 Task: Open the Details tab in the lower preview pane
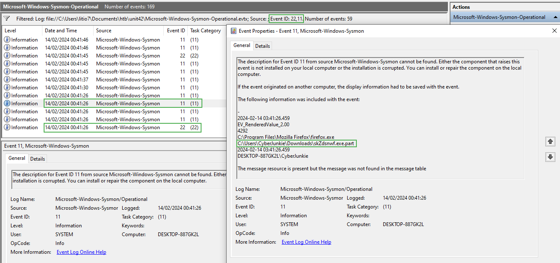point(37,159)
